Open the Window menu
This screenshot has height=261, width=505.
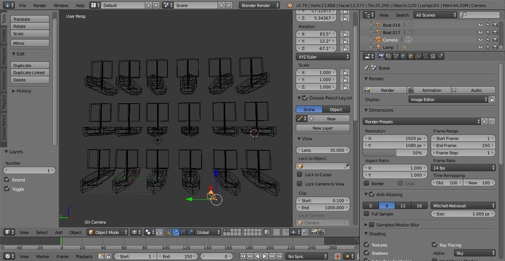coord(61,6)
